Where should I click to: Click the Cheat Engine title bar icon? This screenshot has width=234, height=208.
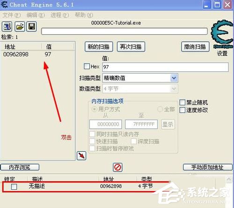coord(4,5)
